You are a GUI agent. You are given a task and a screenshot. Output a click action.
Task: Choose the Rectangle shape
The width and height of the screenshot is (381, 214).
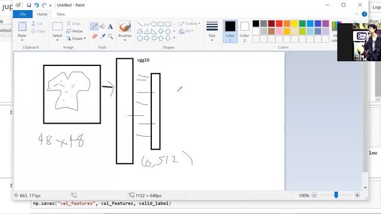click(x=161, y=24)
